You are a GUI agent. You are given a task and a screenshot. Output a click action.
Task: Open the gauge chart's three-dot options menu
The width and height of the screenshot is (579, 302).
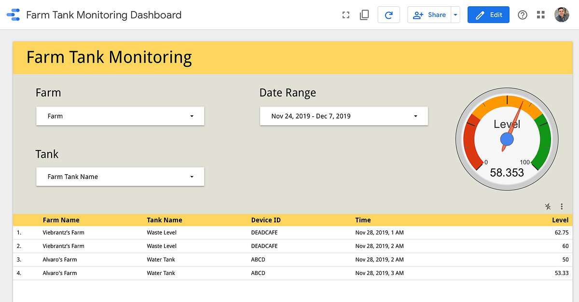tap(562, 206)
